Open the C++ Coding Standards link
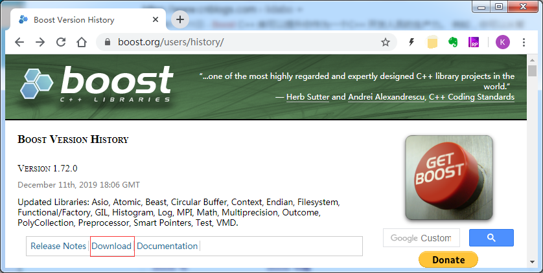543x273 pixels. [472, 97]
